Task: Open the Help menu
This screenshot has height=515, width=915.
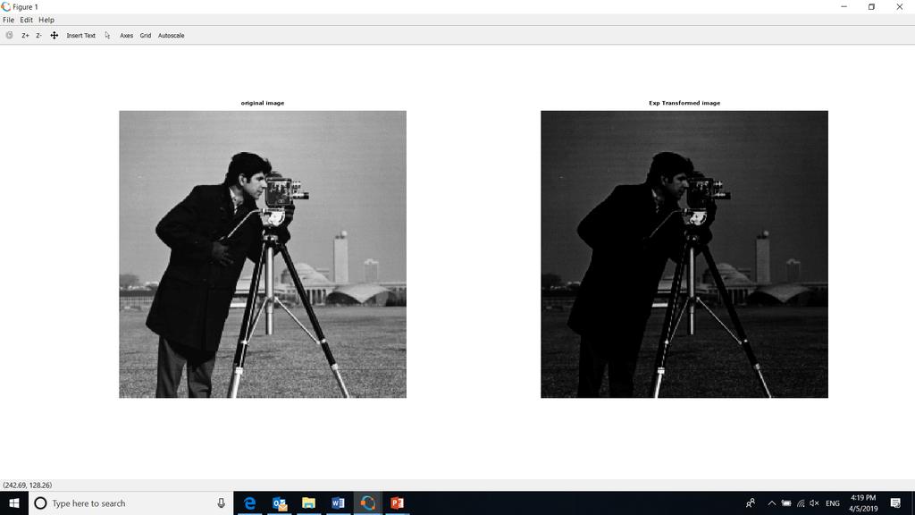Action: (46, 20)
